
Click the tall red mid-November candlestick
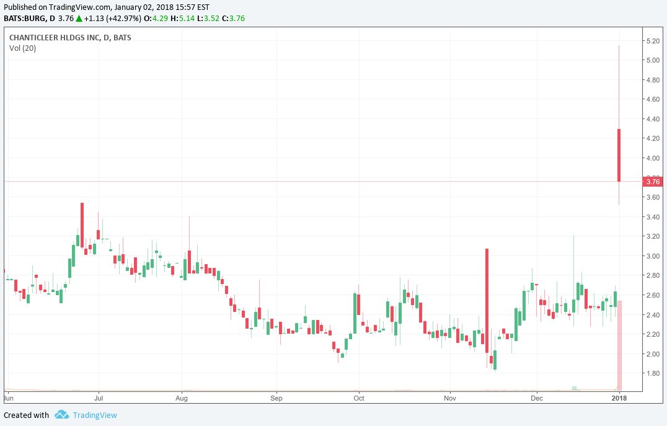[x=487, y=301]
